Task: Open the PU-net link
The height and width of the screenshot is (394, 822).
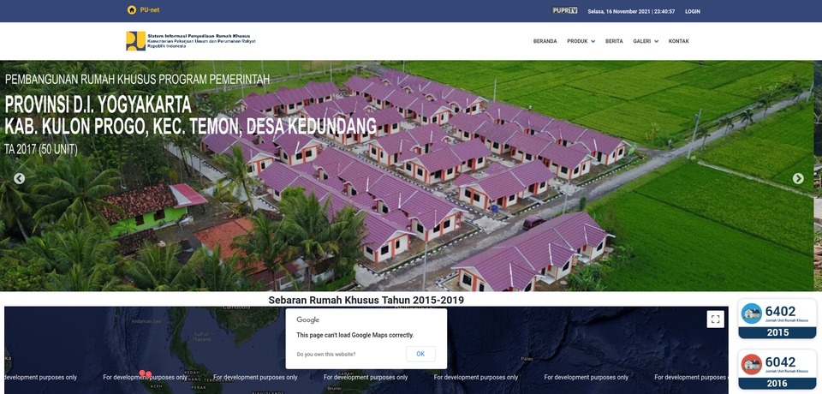Action: click(x=149, y=10)
